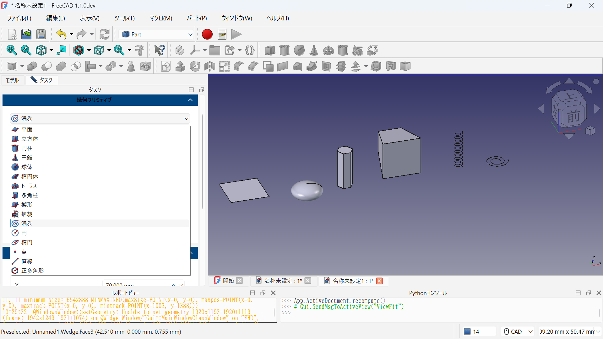Click the Mirror tool icon
Image resolution: width=603 pixels, height=339 pixels.
point(209,66)
